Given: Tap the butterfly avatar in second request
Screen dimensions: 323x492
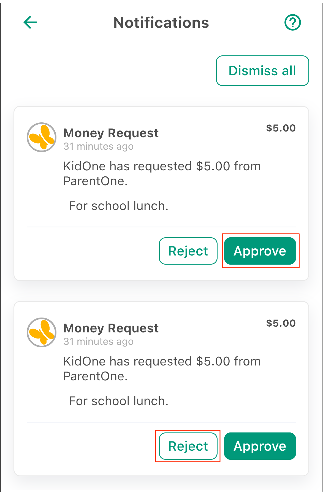Looking at the screenshot, I should [42, 332].
